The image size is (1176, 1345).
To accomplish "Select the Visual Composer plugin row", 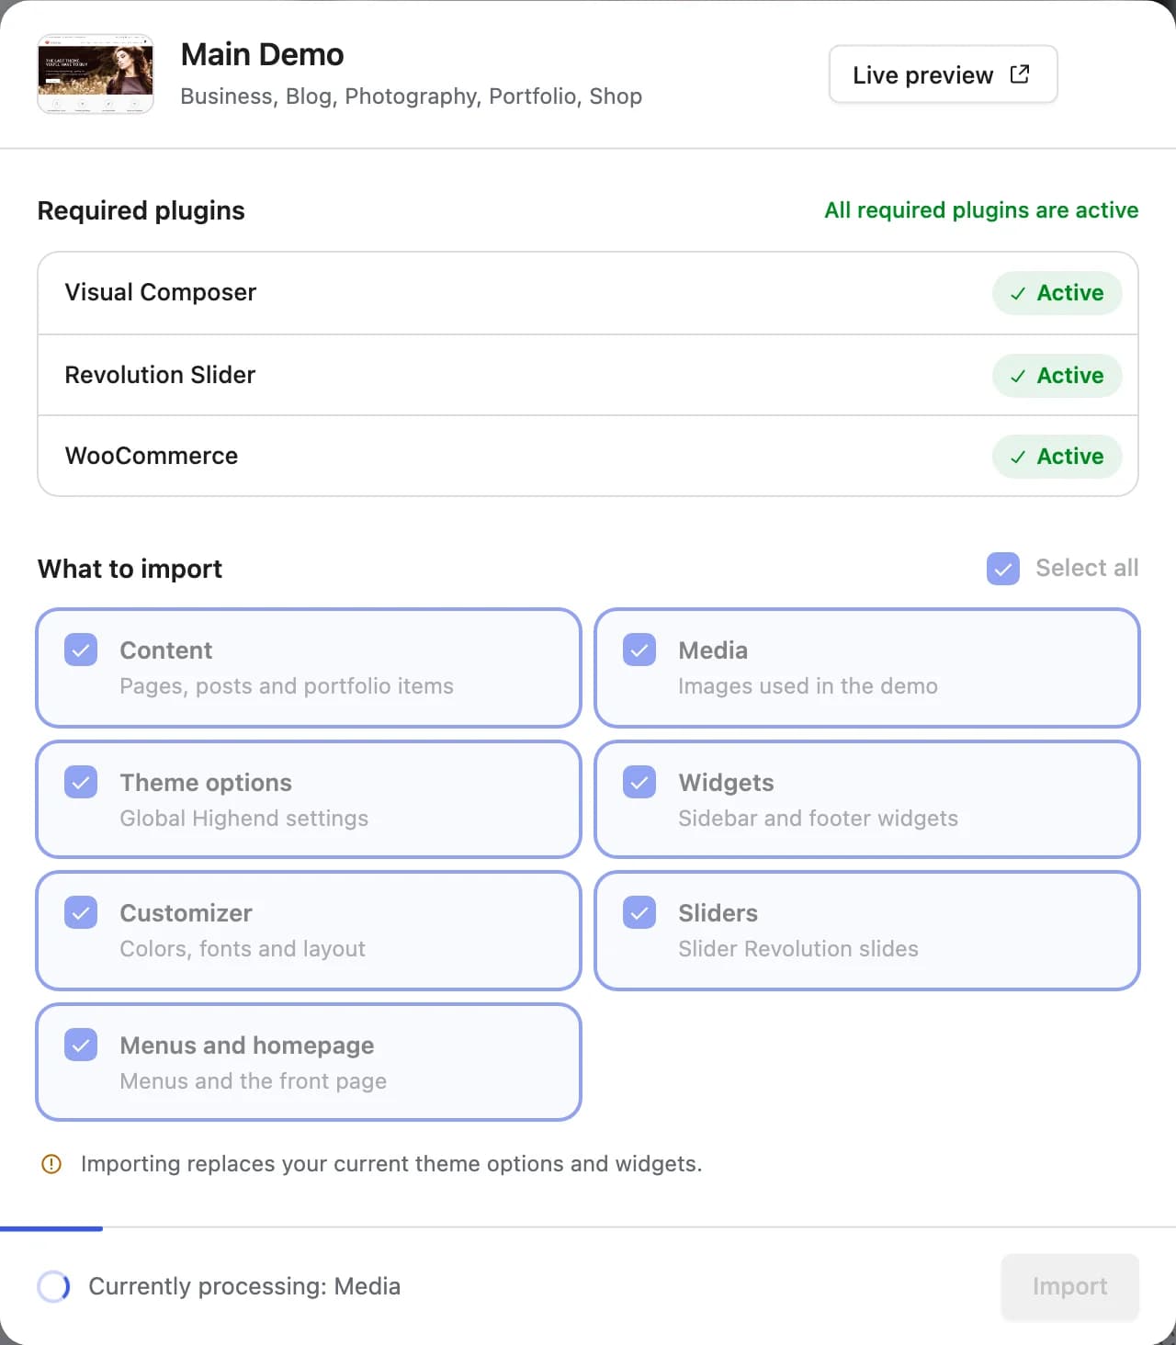I will click(588, 293).
